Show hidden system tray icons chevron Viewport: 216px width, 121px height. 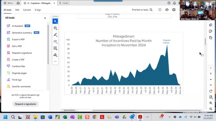click(x=169, y=117)
